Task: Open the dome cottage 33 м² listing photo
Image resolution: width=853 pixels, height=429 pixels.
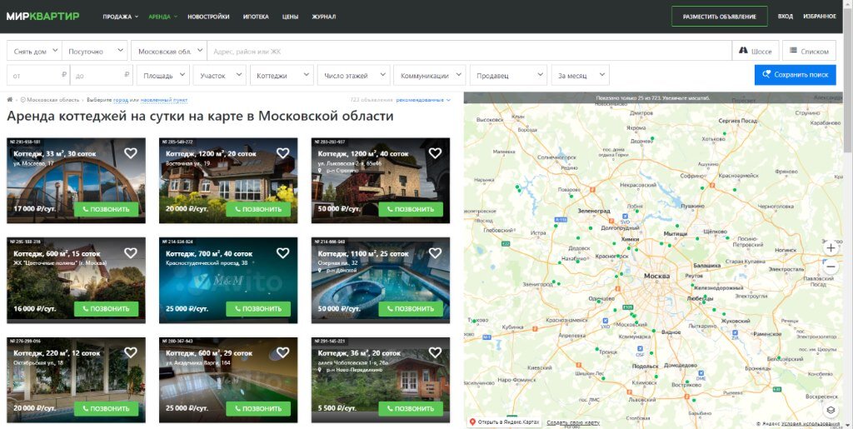Action: pos(76,182)
